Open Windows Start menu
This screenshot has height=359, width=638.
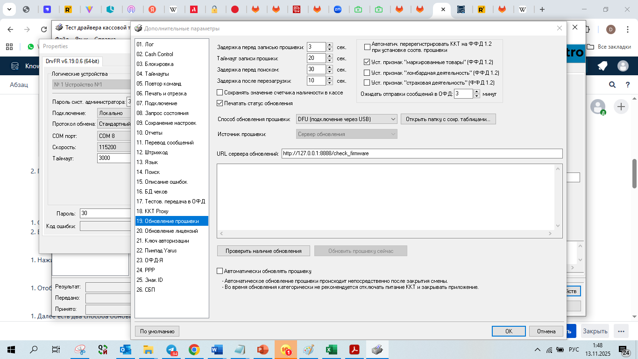point(11,350)
